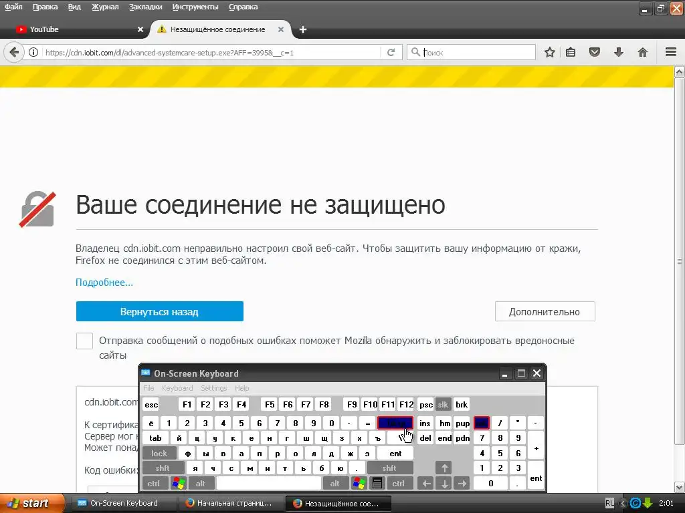Bookmark this page with the star icon
Image resolution: width=685 pixels, height=513 pixels.
click(550, 52)
